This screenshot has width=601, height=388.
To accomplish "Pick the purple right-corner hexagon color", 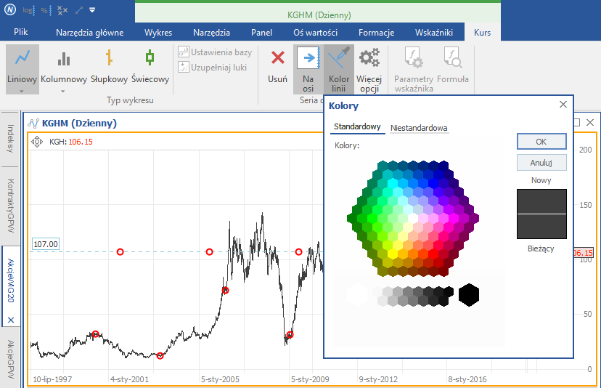I will (474, 219).
